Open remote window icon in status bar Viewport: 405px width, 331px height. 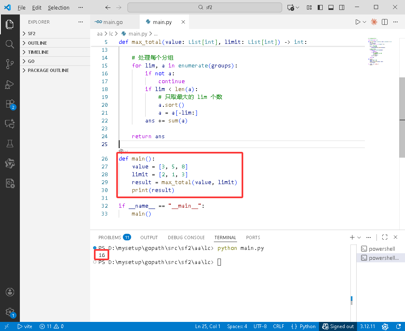7,326
